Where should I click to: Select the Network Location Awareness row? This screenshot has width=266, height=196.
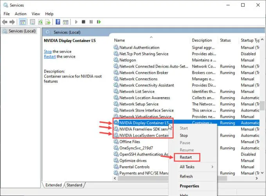[186, 98]
